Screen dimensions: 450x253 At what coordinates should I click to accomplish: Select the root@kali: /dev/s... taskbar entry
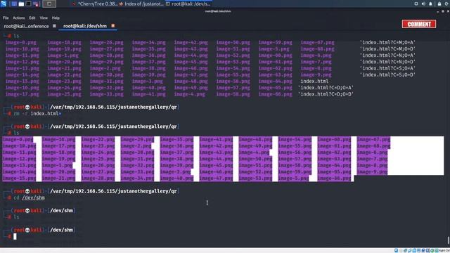coord(188,4)
